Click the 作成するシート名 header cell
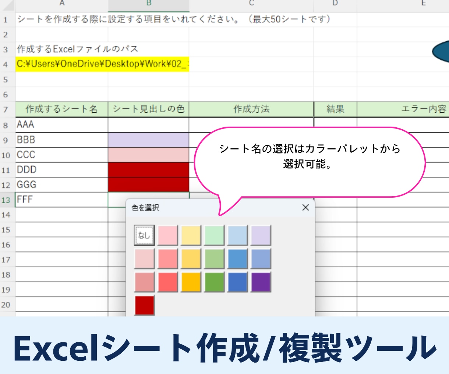The image size is (449, 374). [62, 109]
